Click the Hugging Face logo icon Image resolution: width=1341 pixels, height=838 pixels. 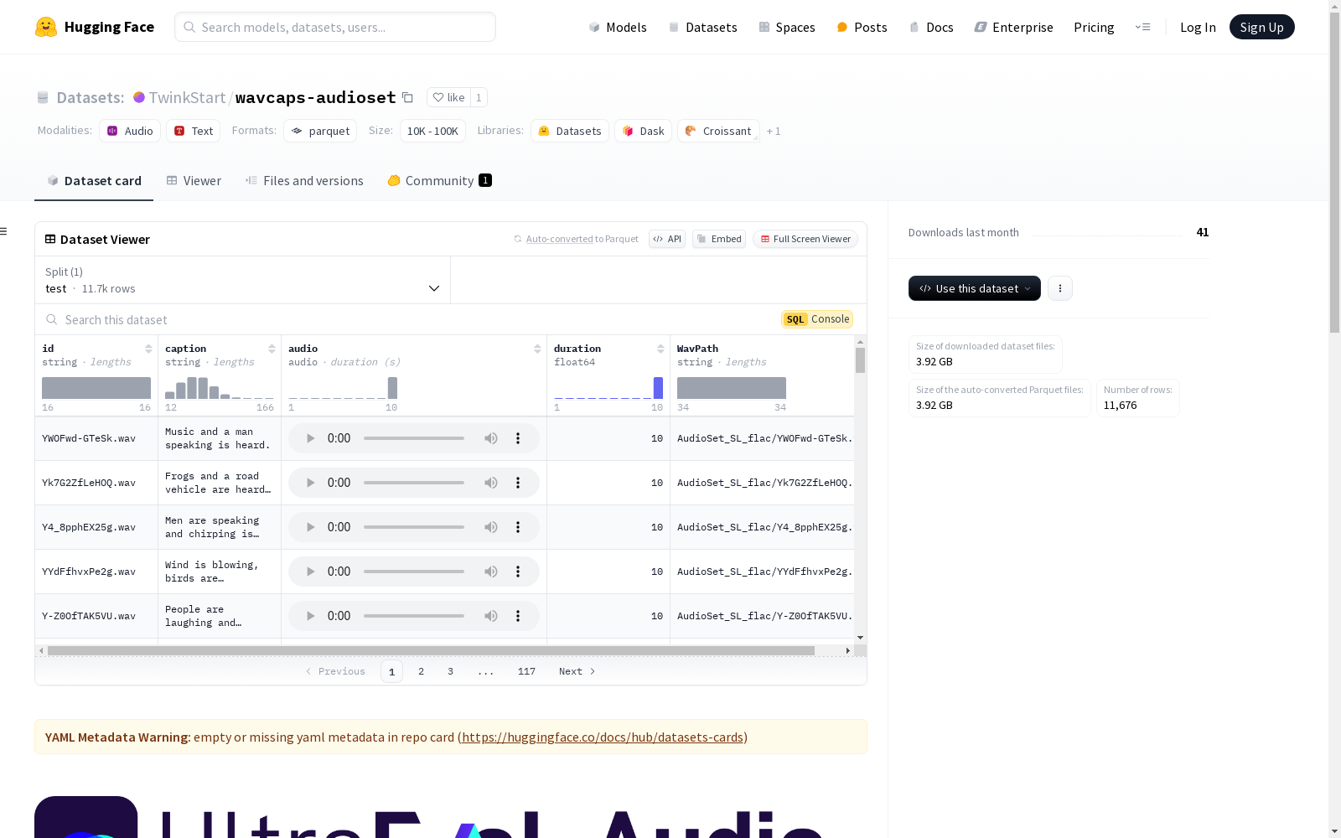pyautogui.click(x=46, y=27)
